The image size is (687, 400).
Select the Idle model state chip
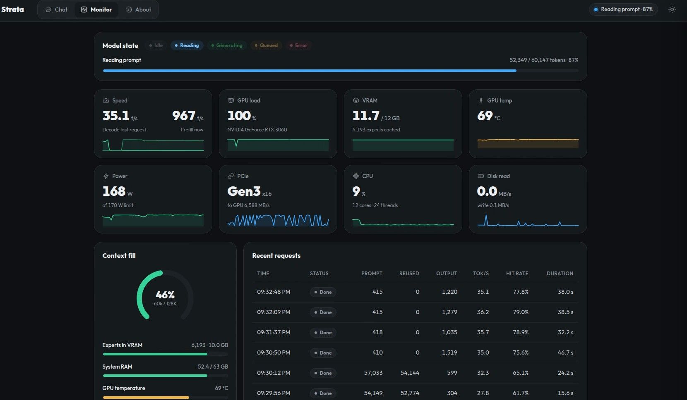click(x=156, y=45)
